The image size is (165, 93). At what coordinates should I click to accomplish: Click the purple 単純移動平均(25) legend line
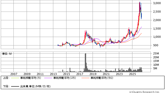48,78
